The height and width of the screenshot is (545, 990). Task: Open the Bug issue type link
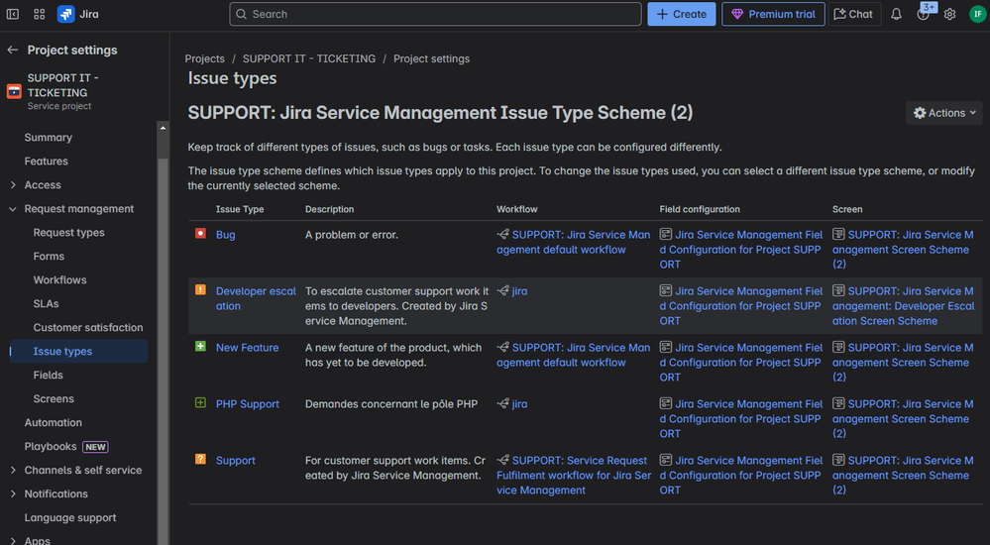pos(226,235)
